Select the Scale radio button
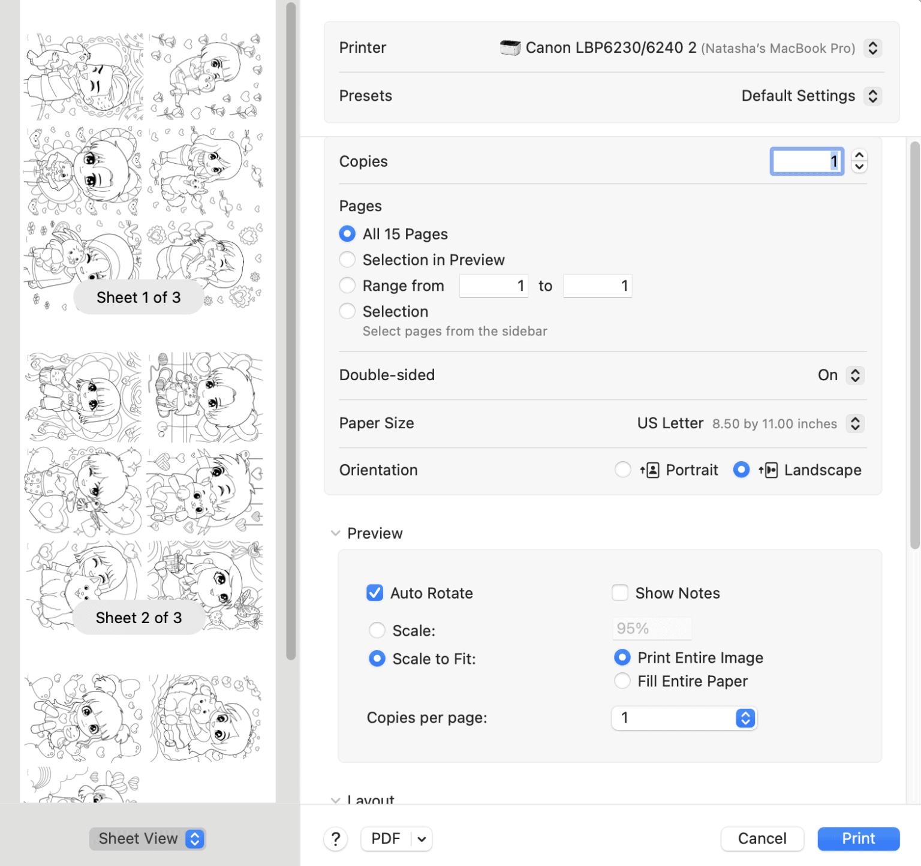The image size is (921, 866). (x=377, y=630)
